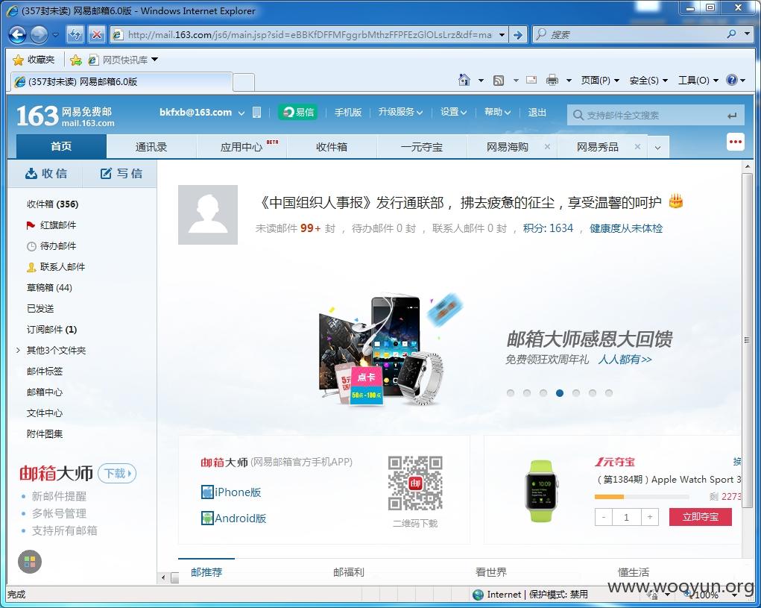761x608 pixels.
Task: Open IE 安全(S) menu
Action: [648, 81]
